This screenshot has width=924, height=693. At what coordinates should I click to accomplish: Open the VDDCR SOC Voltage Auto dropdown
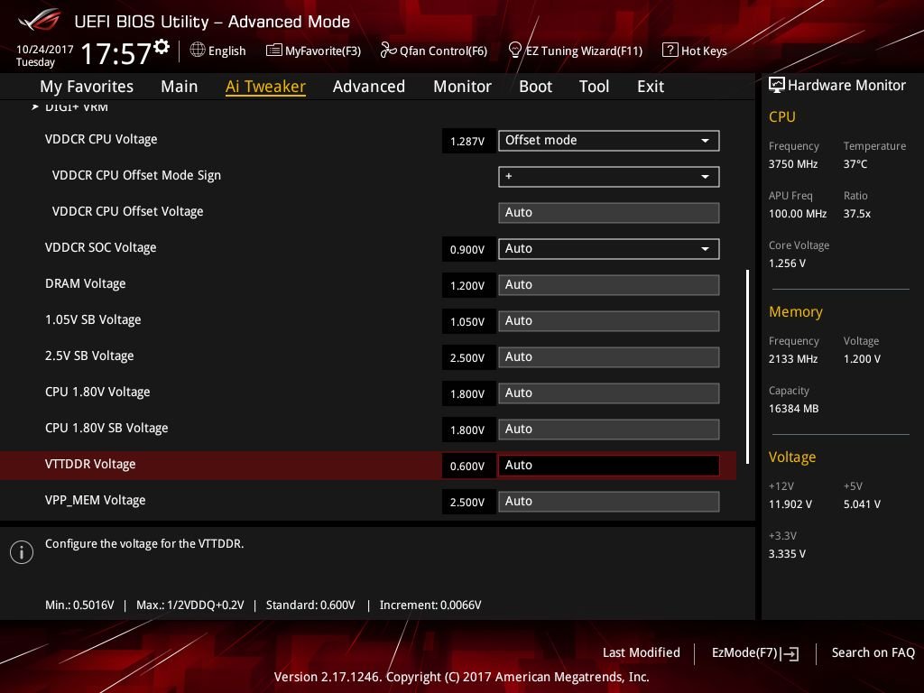click(x=609, y=249)
